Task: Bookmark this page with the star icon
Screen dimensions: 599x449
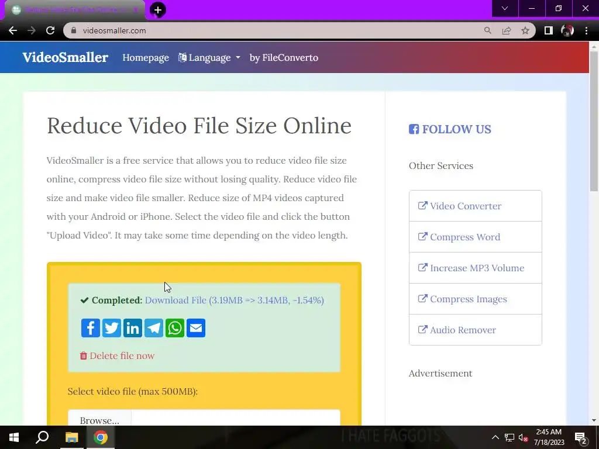Action: click(525, 30)
